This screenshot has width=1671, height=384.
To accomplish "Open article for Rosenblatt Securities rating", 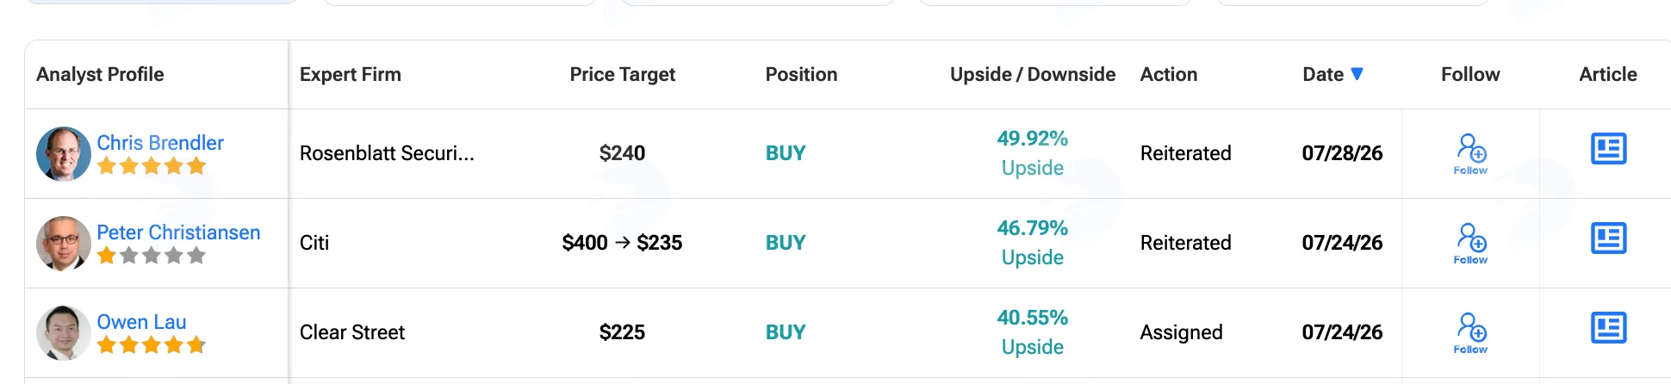I will click(x=1608, y=149).
